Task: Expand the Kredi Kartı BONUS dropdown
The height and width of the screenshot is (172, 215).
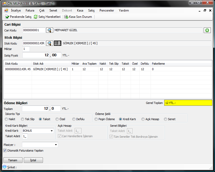Action: 51,131
